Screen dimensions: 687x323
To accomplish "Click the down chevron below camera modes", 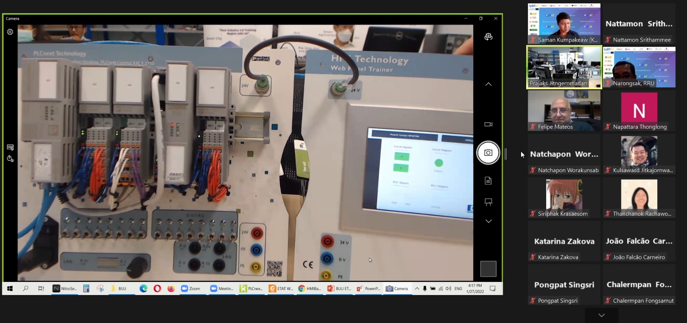I will (x=488, y=221).
